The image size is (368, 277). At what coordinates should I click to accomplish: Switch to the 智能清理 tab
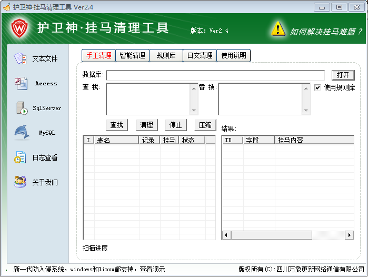[132, 55]
